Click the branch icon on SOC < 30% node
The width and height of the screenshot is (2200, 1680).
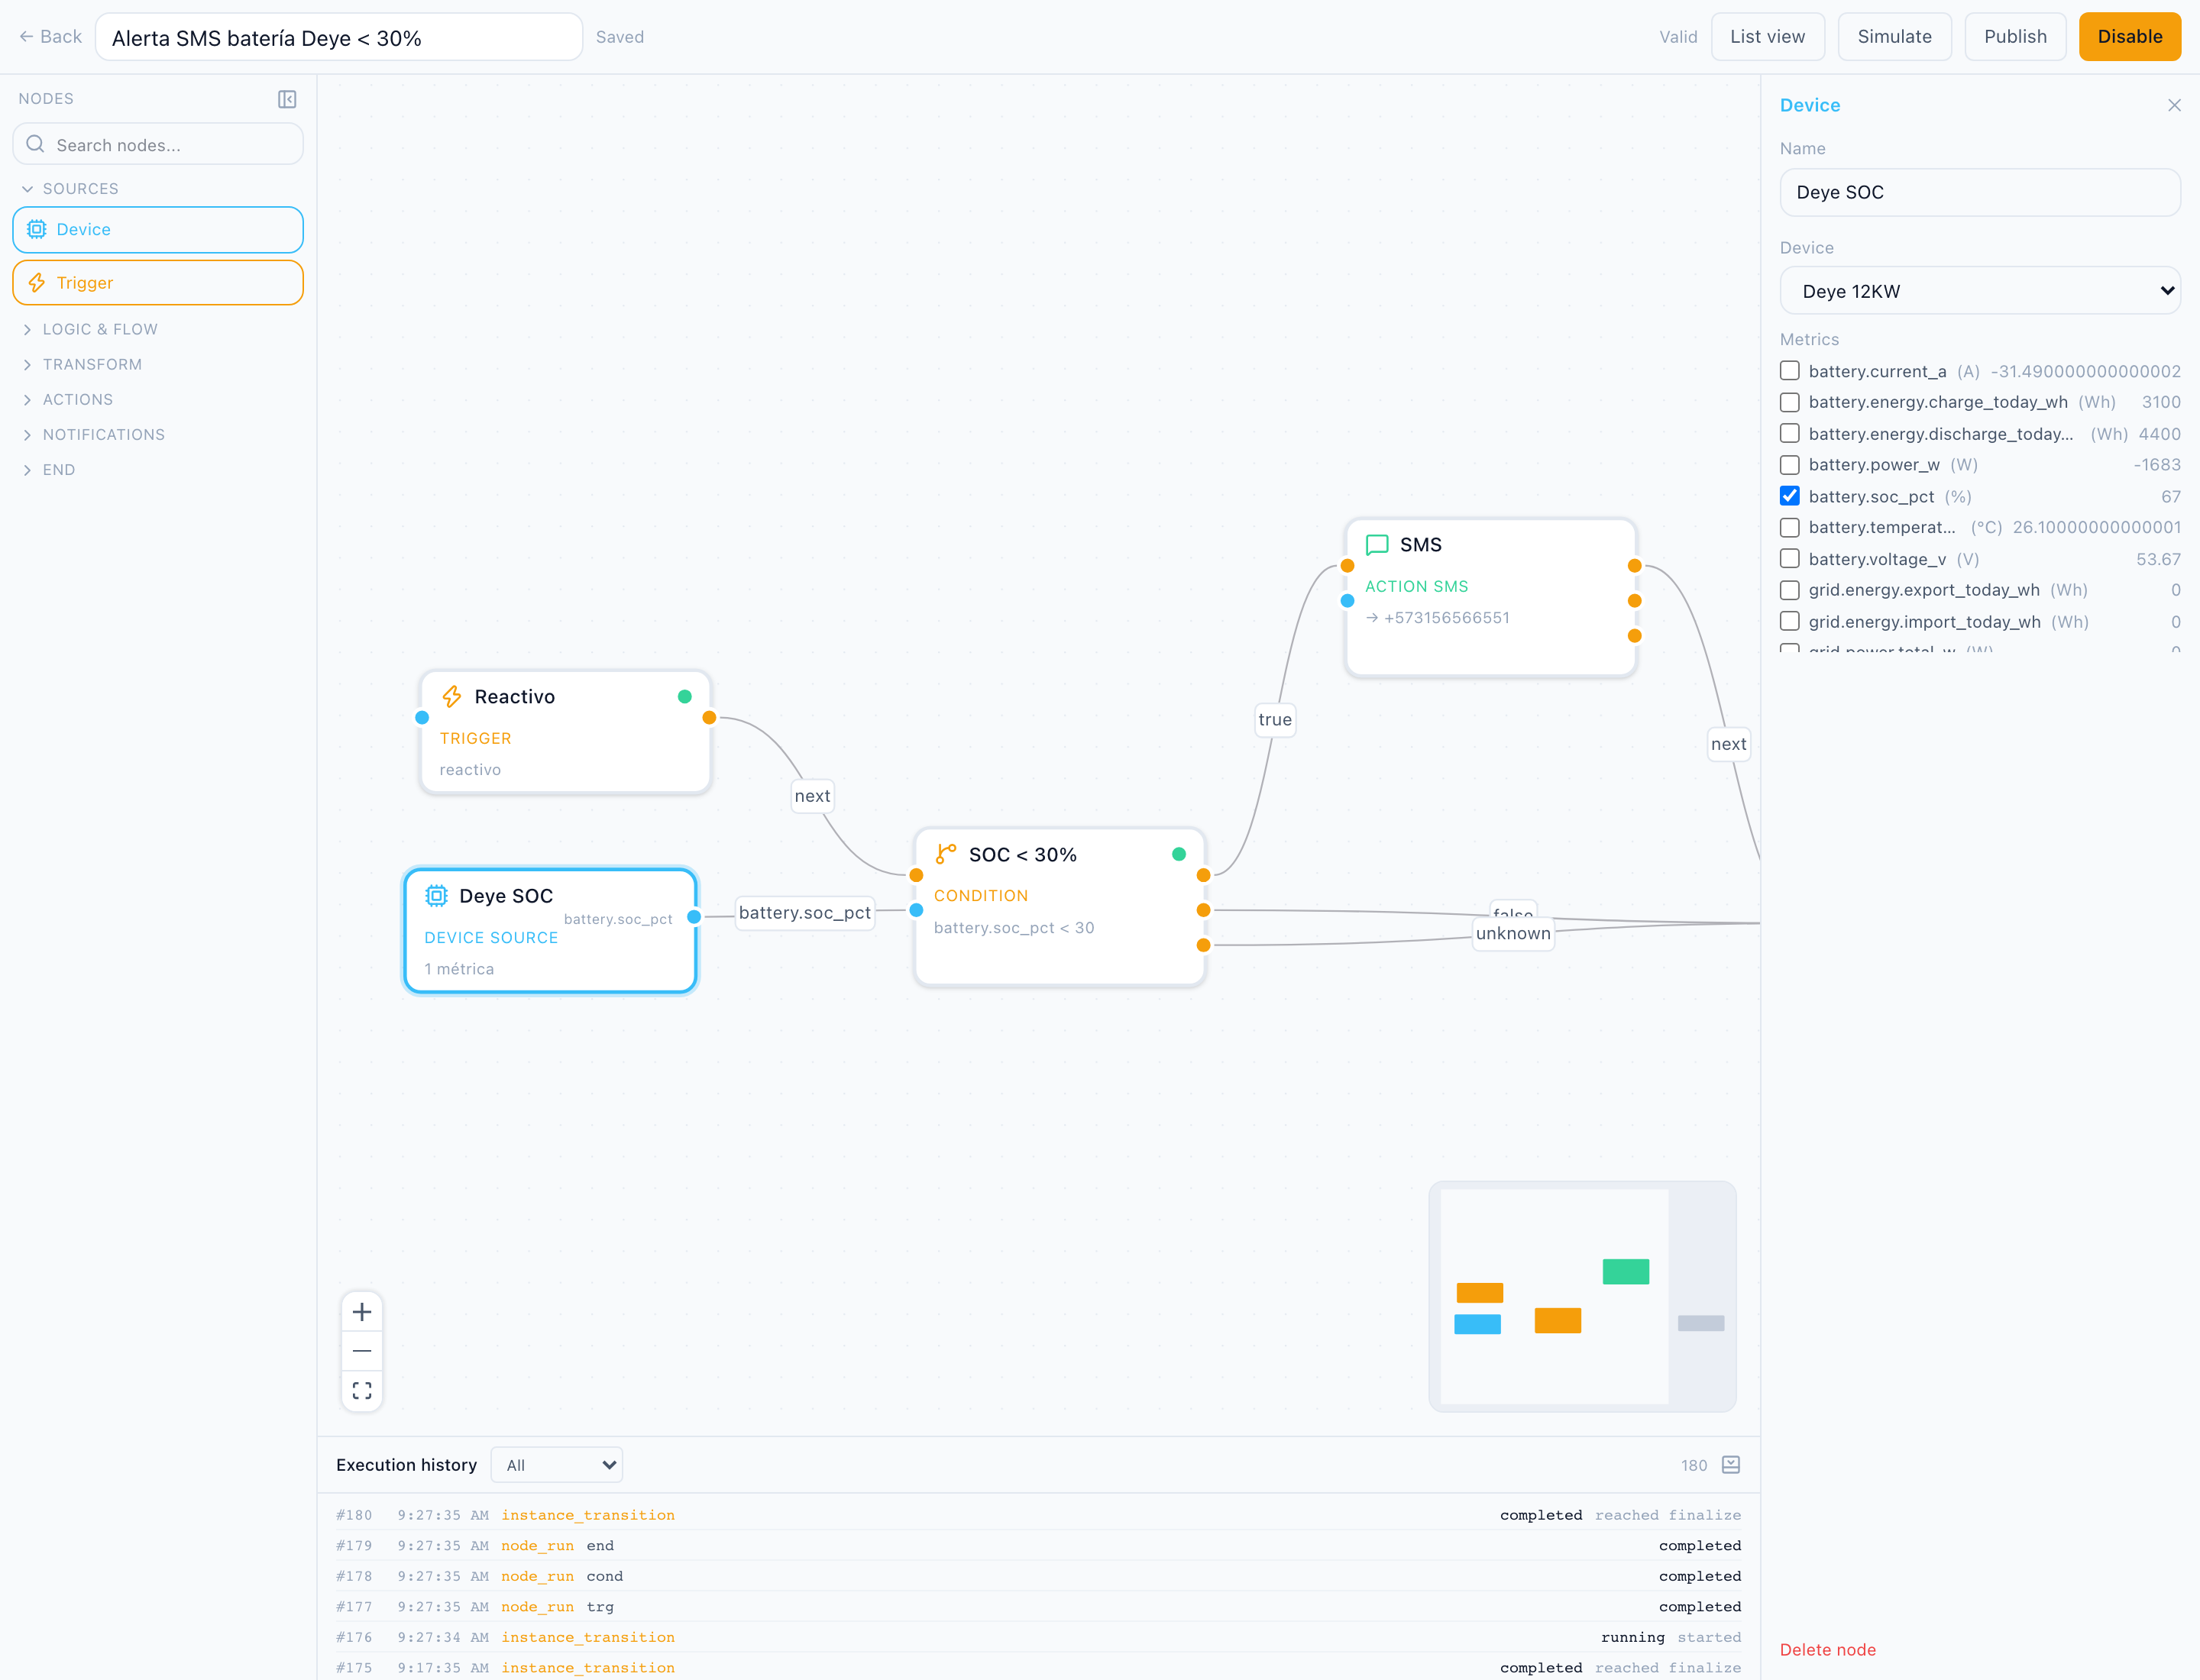(946, 854)
